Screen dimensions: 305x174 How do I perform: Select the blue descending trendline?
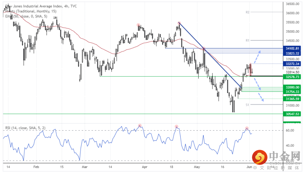click(210, 56)
